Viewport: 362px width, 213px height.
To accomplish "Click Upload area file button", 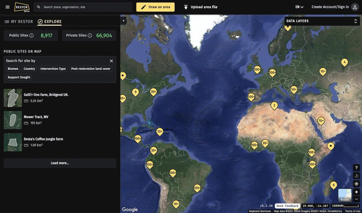I will (x=201, y=7).
